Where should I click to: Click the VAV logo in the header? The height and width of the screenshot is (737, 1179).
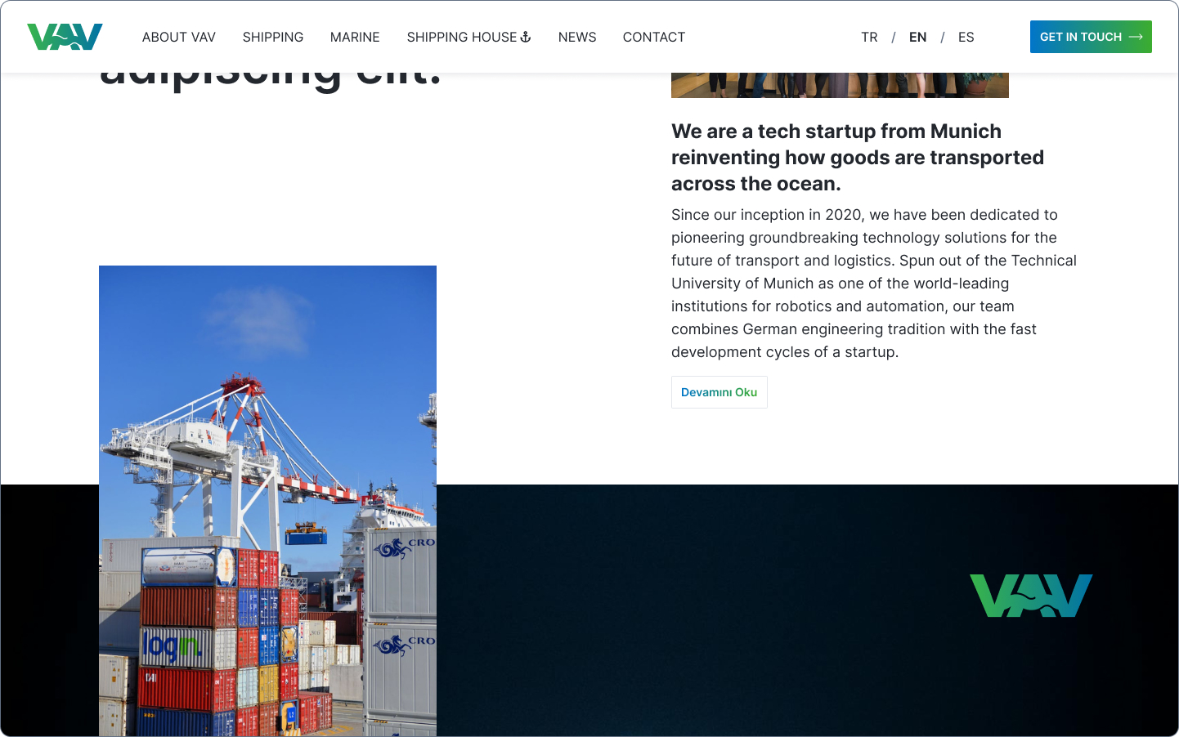[x=65, y=37]
